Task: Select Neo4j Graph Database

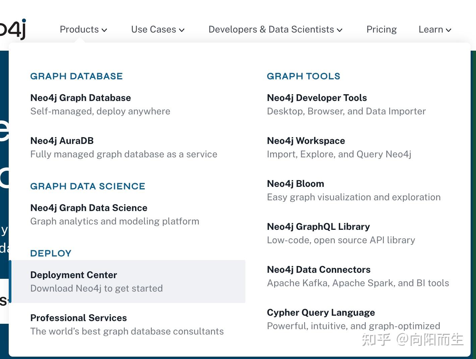Action: point(80,98)
